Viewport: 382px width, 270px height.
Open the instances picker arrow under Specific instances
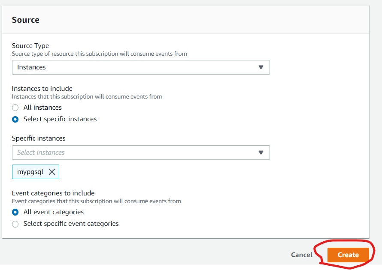pyautogui.click(x=261, y=153)
